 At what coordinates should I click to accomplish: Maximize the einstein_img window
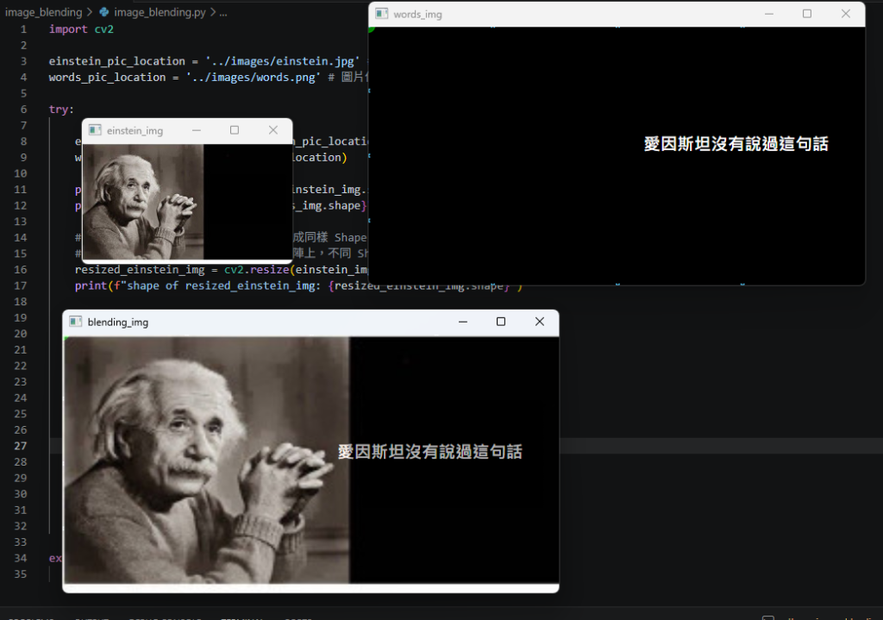click(235, 130)
